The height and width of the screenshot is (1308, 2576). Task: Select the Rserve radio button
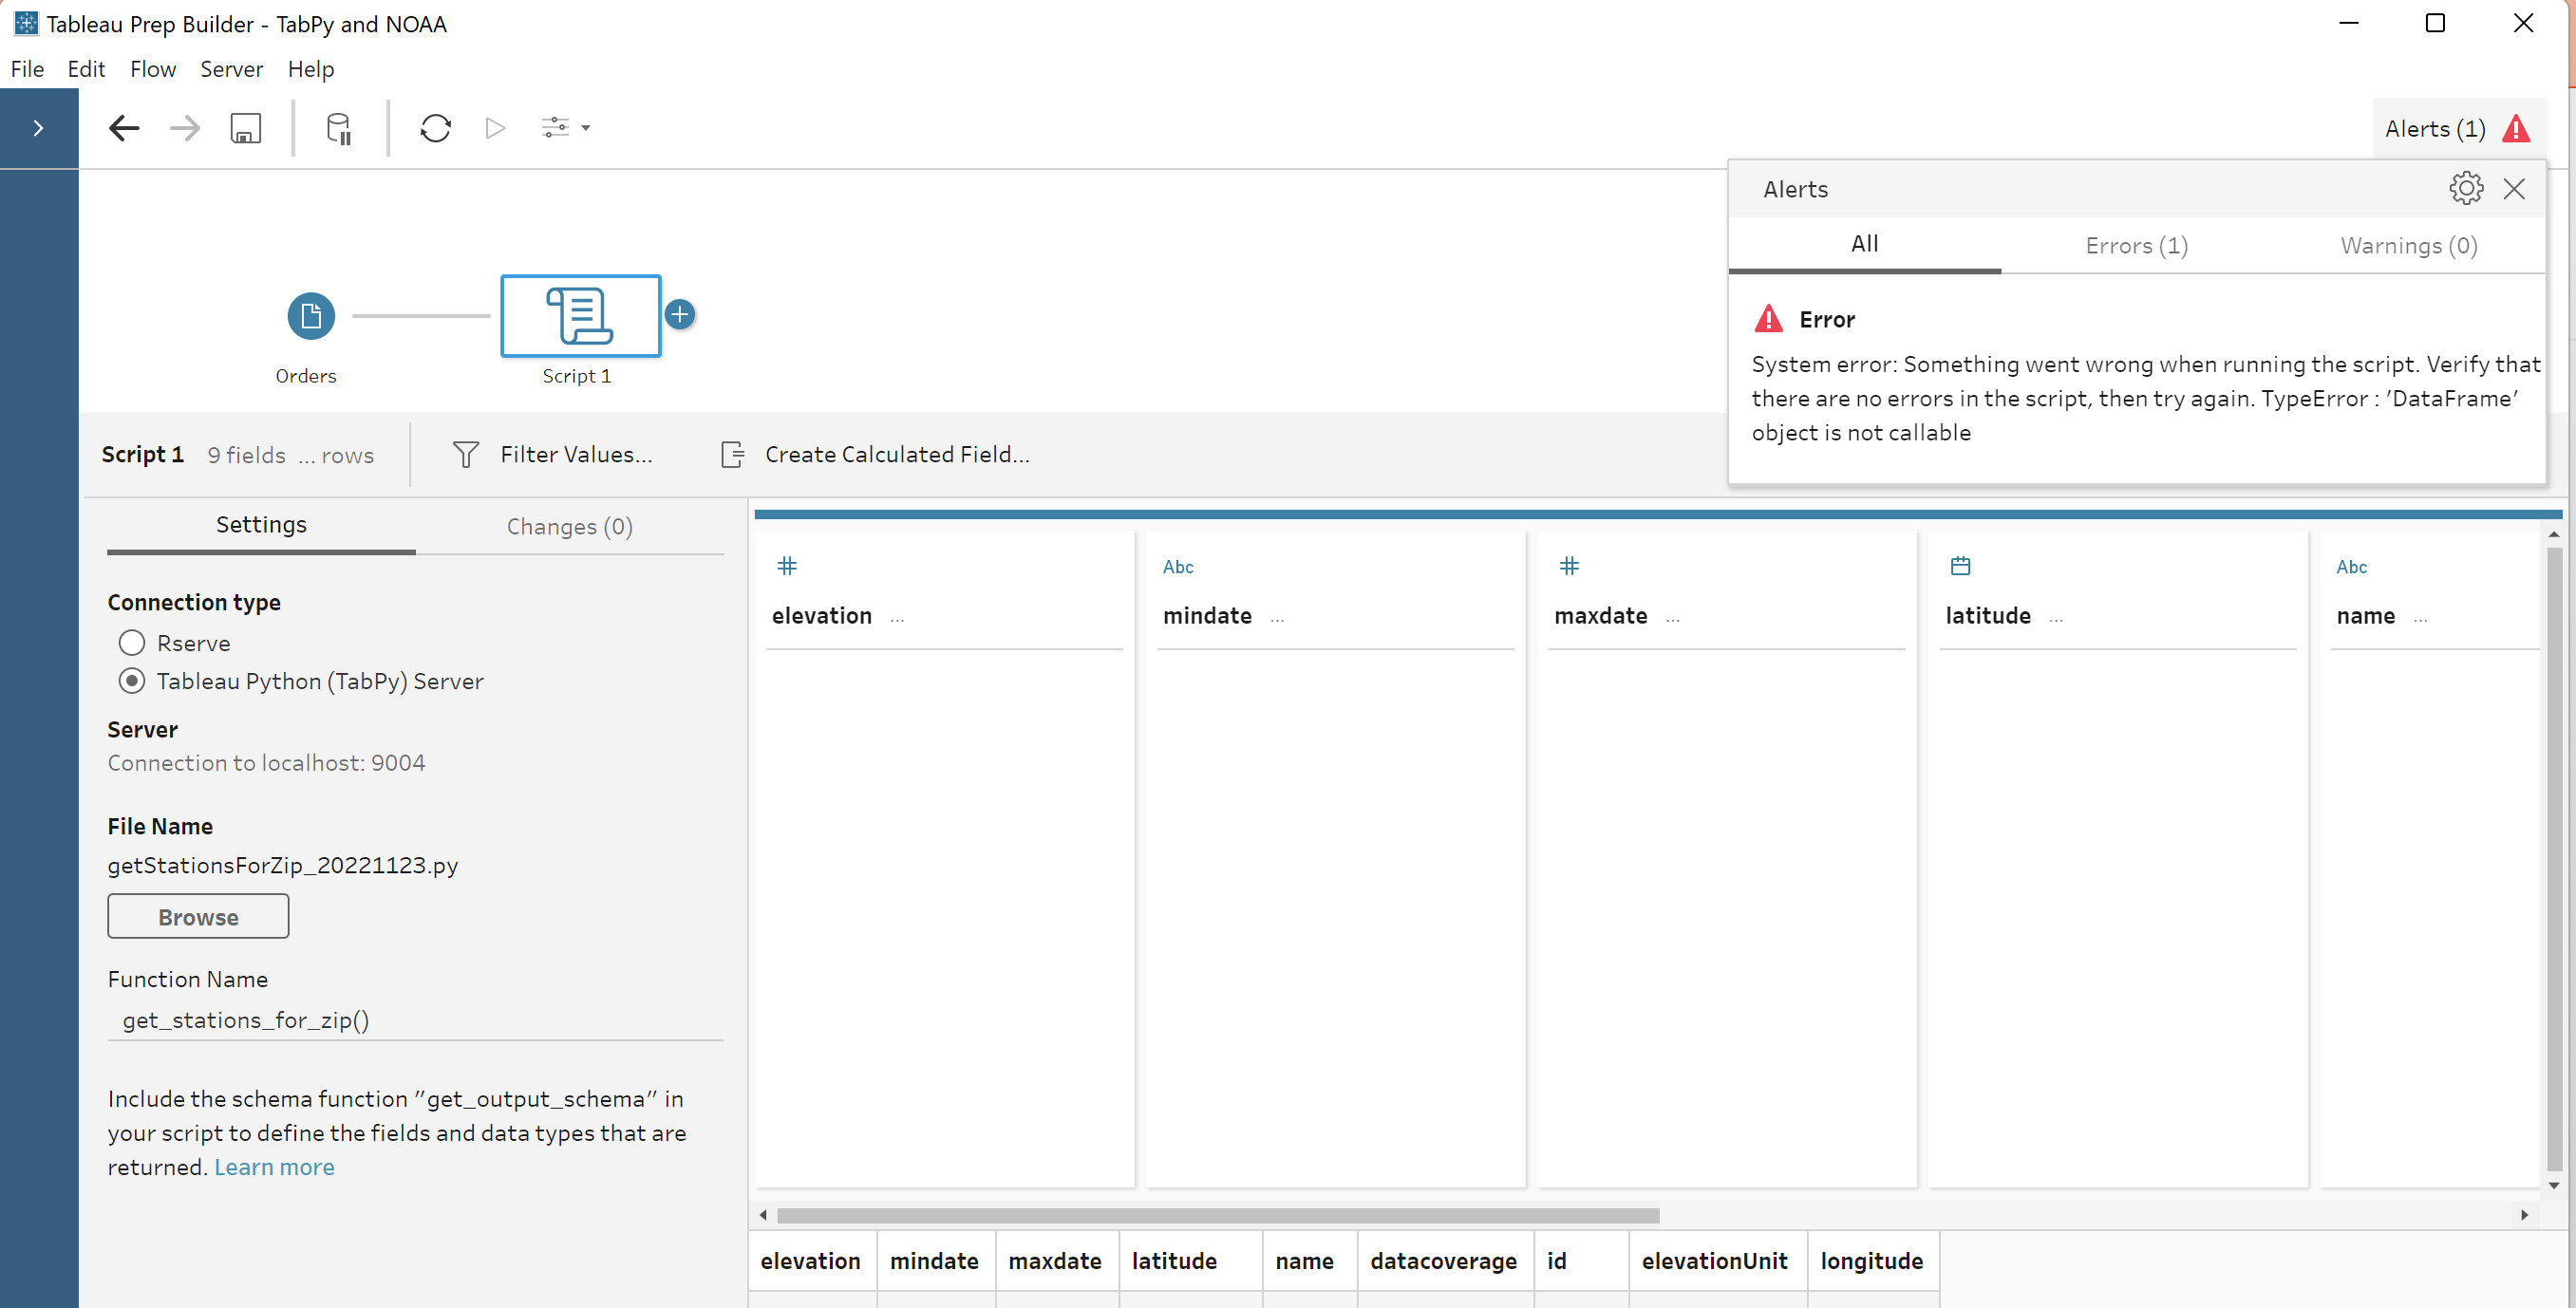(132, 643)
